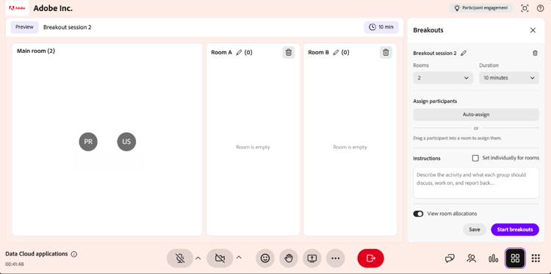The width and height of the screenshot is (551, 274).
Task: Open the apps dot grid icon
Action: coord(536,259)
